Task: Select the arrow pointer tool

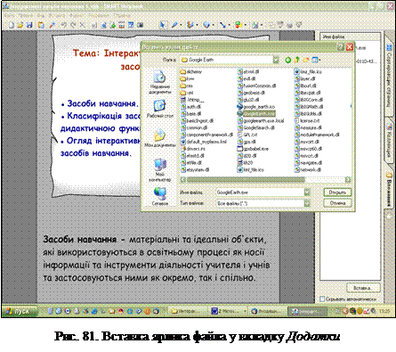Action: click(162, 25)
